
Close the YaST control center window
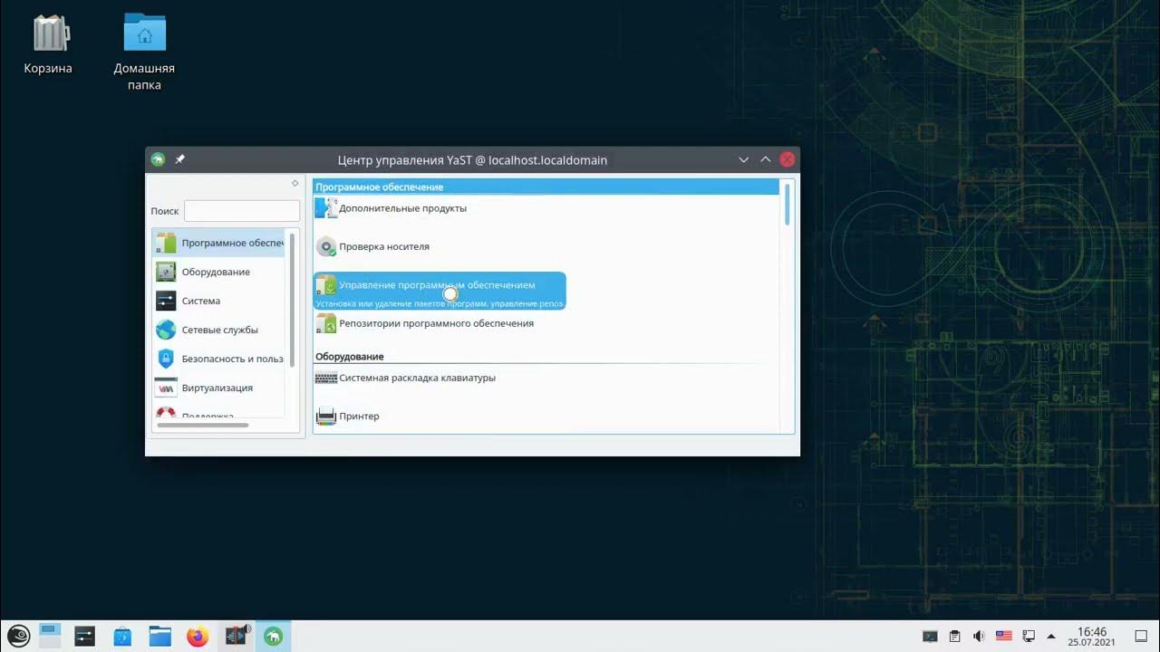(x=788, y=159)
